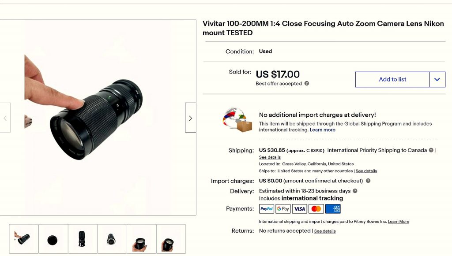Click the import charges help icon
This screenshot has width=452, height=256.
[x=368, y=181]
